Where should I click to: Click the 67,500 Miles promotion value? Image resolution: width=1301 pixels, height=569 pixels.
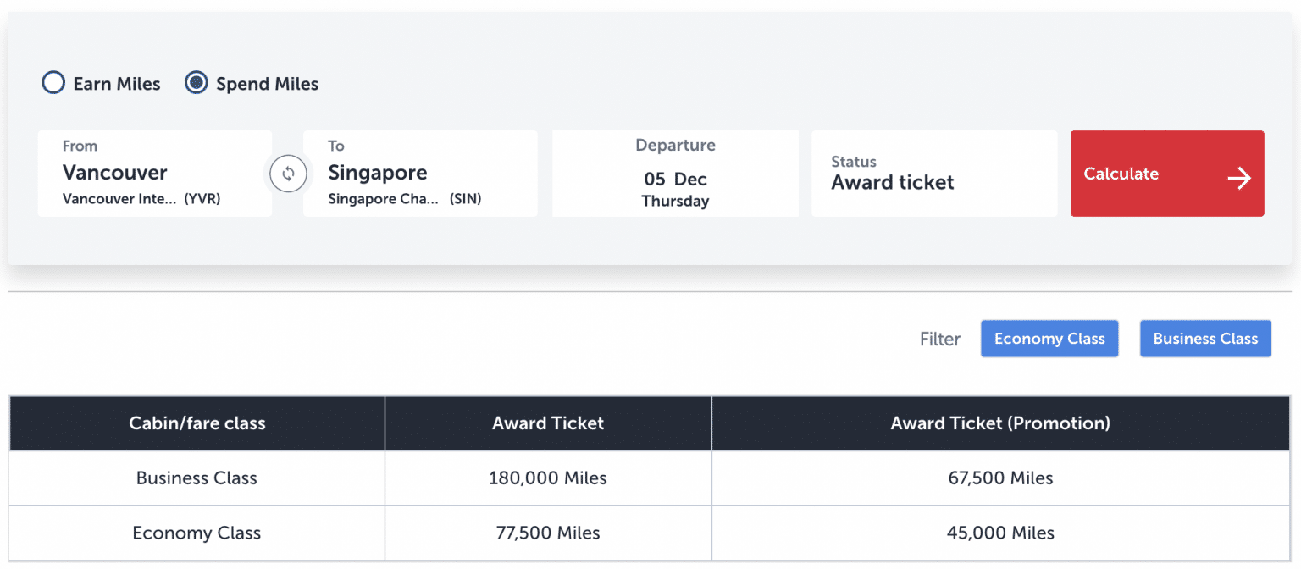point(999,478)
